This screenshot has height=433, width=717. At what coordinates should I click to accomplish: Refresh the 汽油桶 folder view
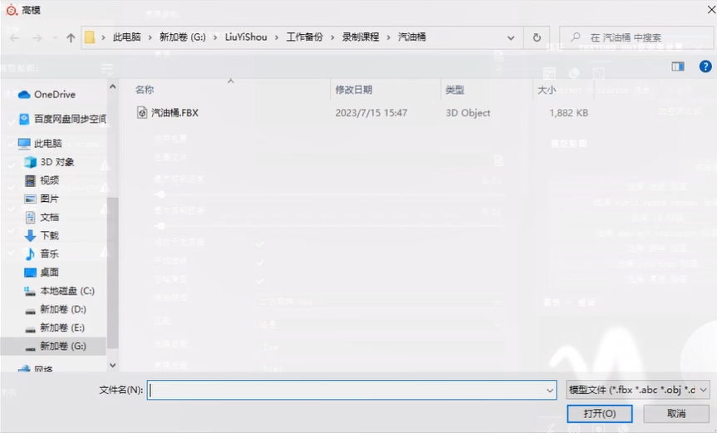(x=537, y=37)
